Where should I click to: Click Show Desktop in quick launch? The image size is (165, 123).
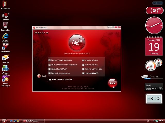click(11, 121)
